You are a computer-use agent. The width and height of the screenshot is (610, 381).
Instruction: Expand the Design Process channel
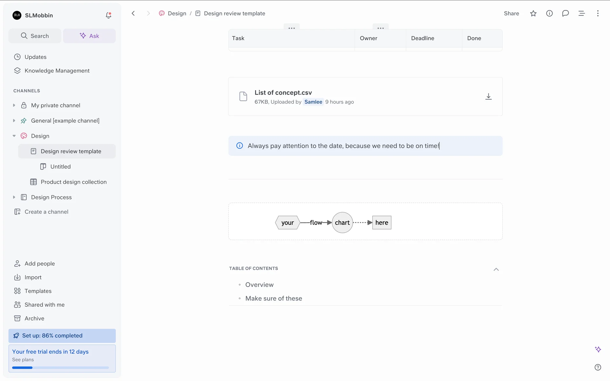click(x=14, y=197)
